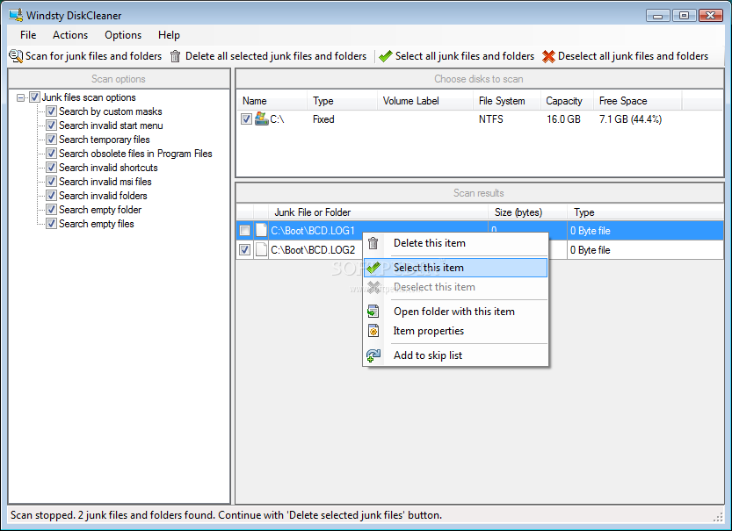Select the C:\Boot\BCD.LOG2 row text
Image resolution: width=732 pixels, height=531 pixels.
(x=313, y=250)
